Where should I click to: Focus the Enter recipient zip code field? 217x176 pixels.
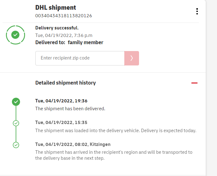(80, 58)
